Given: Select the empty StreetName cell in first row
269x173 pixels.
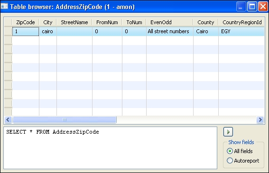Looking at the screenshot, I should pyautogui.click(x=74, y=31).
